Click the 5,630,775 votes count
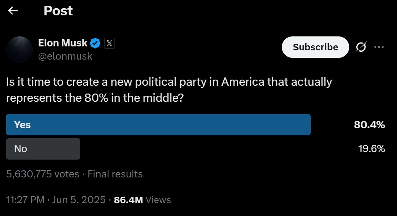This screenshot has width=397, height=216. (42, 174)
